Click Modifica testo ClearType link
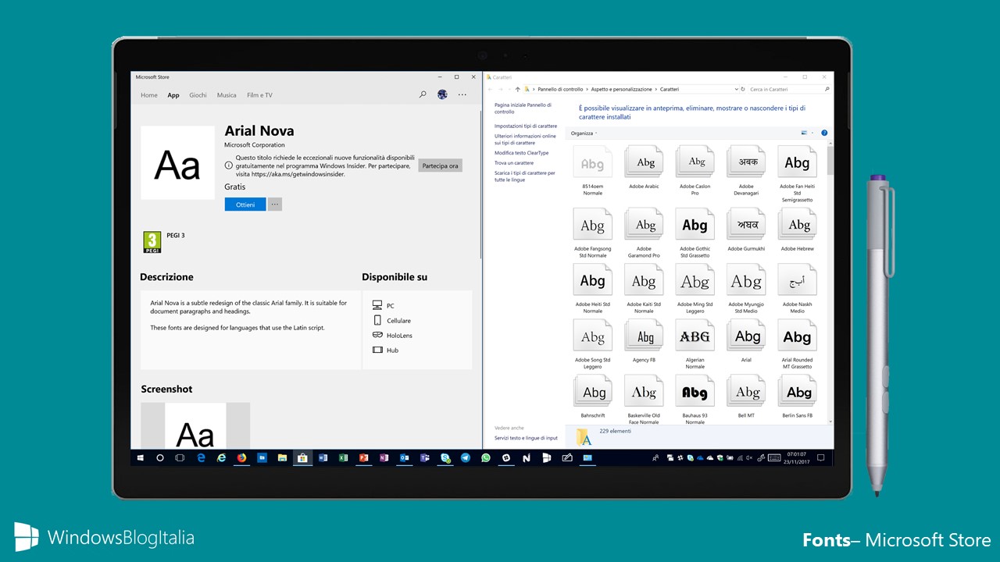 pyautogui.click(x=522, y=153)
